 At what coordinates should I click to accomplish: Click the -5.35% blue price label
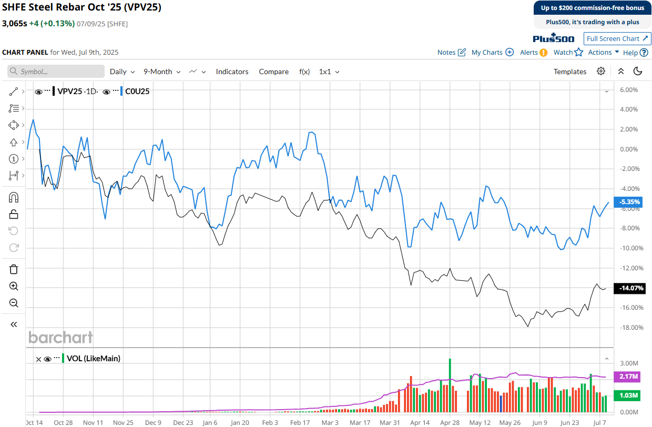pyautogui.click(x=629, y=202)
